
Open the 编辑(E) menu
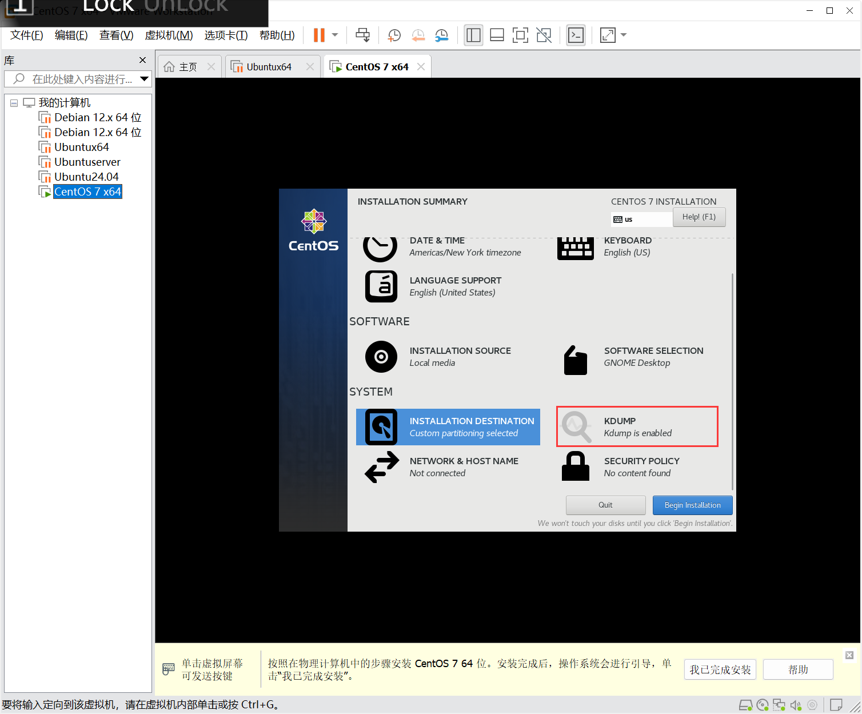point(71,35)
